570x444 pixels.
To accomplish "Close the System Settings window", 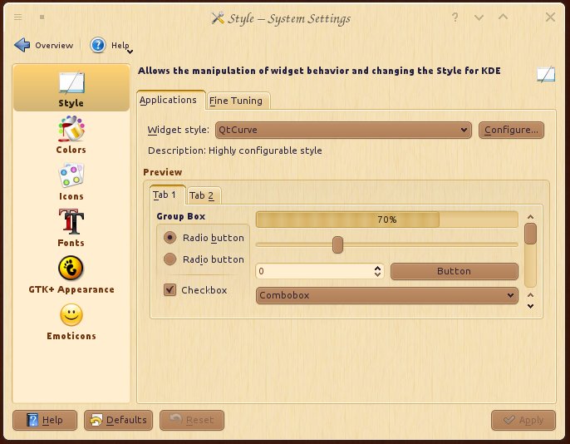I will point(550,17).
